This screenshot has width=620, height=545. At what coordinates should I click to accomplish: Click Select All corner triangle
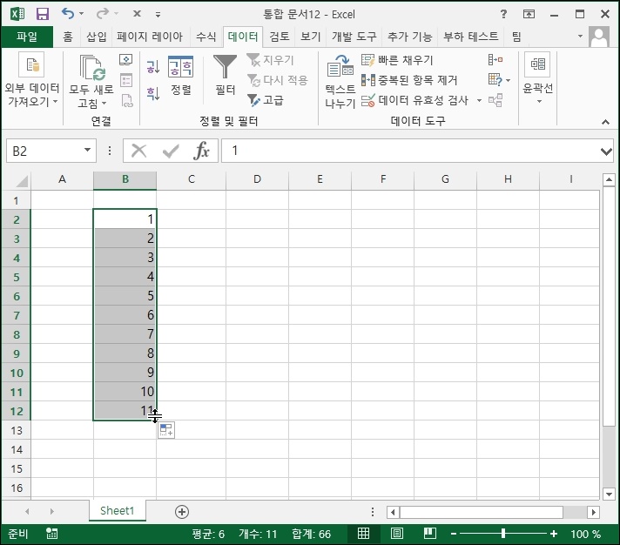tap(22, 181)
